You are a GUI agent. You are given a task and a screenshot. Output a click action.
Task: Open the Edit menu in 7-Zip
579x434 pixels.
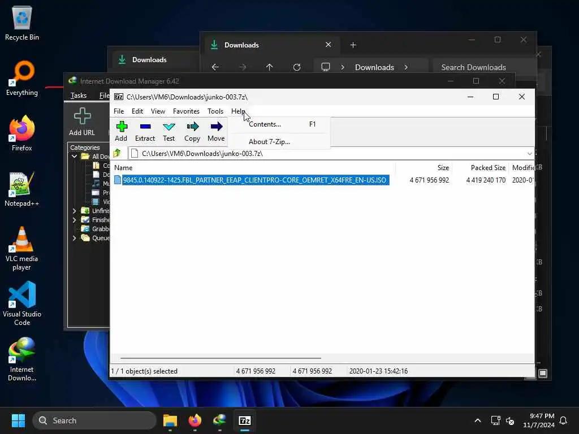pyautogui.click(x=137, y=111)
